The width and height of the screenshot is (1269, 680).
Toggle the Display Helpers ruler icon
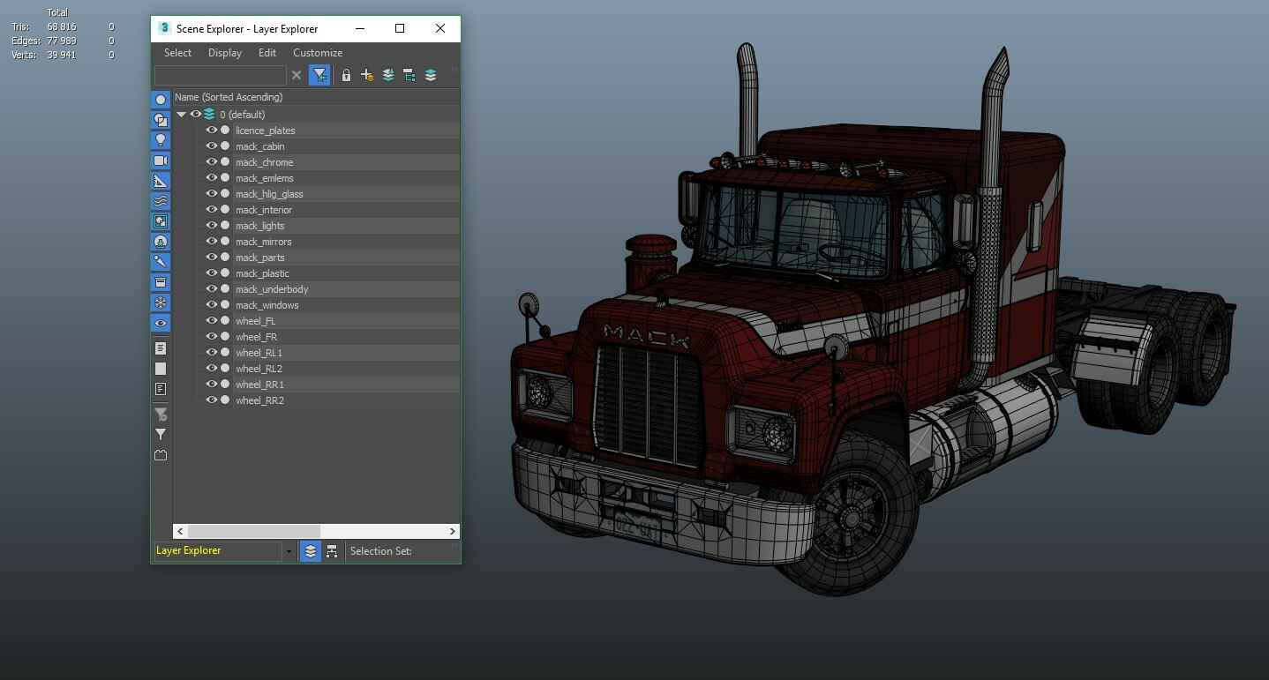[x=161, y=181]
